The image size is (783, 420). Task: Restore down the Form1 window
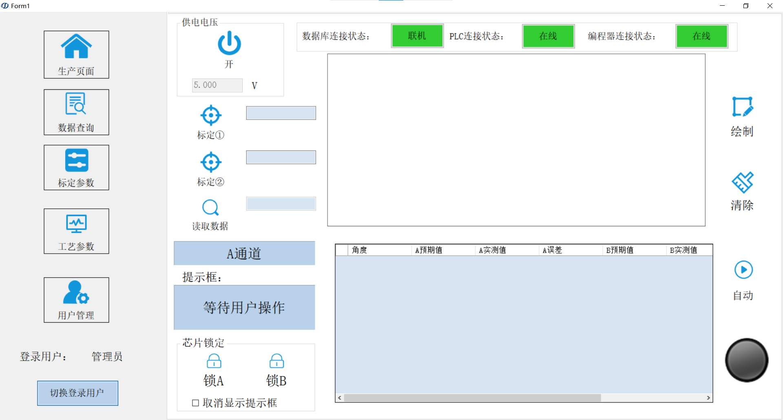746,6
